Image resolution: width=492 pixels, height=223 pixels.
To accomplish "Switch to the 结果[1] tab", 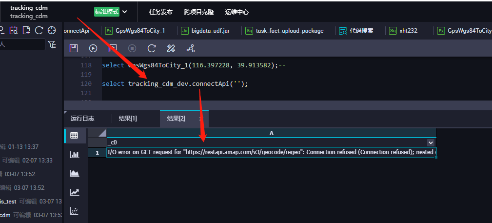I will click(128, 119).
